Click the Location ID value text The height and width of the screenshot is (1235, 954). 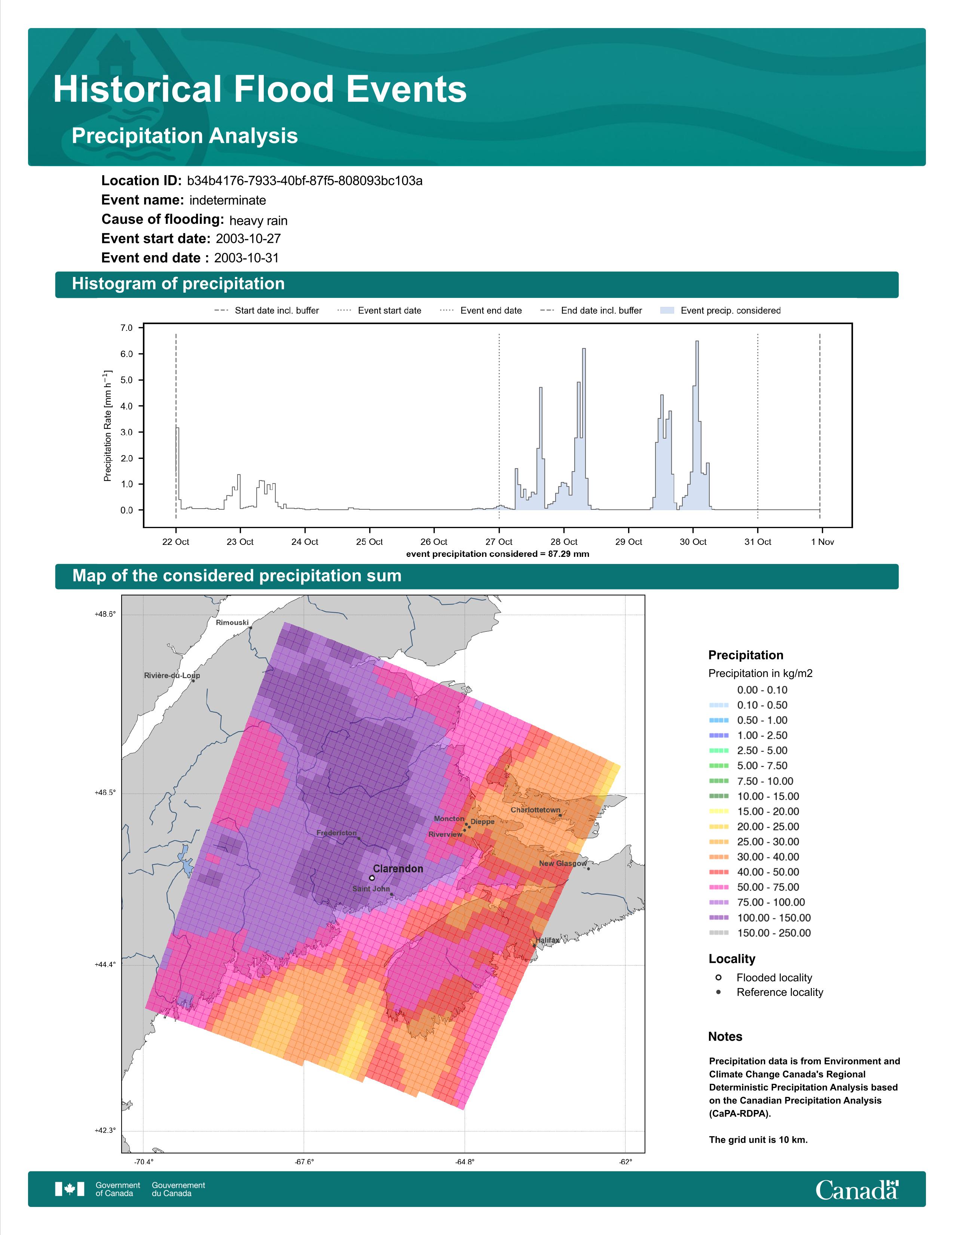point(305,181)
